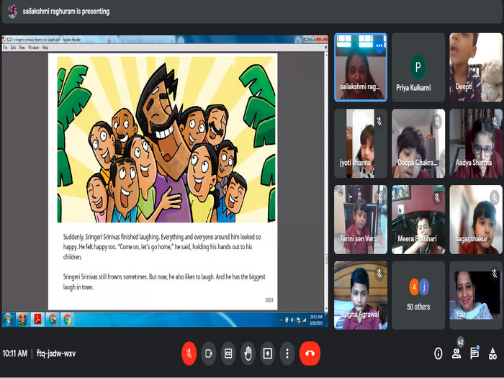
Task: Open the Adobe Reader icon on the shared taskbar
Action: click(x=37, y=320)
